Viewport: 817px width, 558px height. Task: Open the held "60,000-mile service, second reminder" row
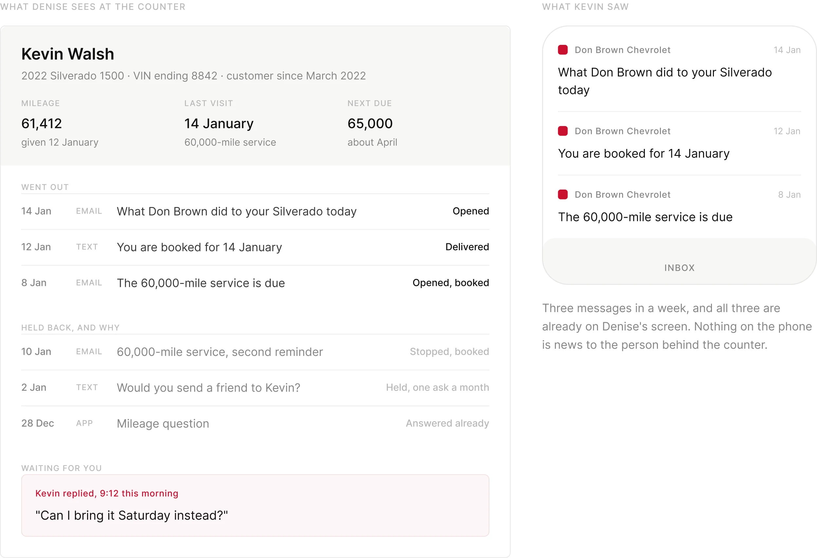pos(255,352)
